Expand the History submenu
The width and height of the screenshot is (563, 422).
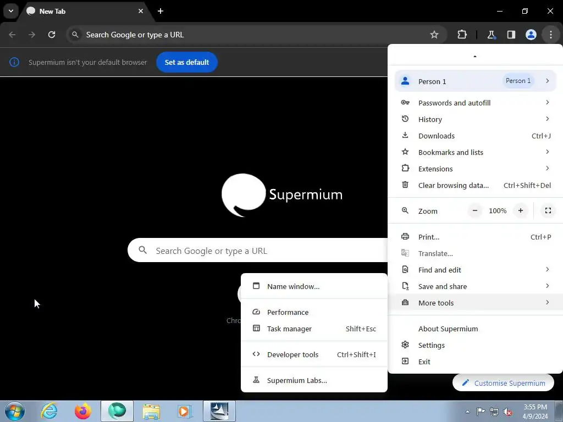(x=475, y=119)
